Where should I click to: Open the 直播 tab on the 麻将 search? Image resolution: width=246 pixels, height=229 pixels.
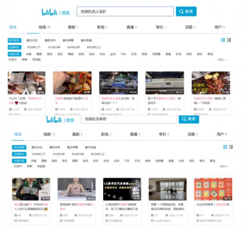(x=135, y=134)
